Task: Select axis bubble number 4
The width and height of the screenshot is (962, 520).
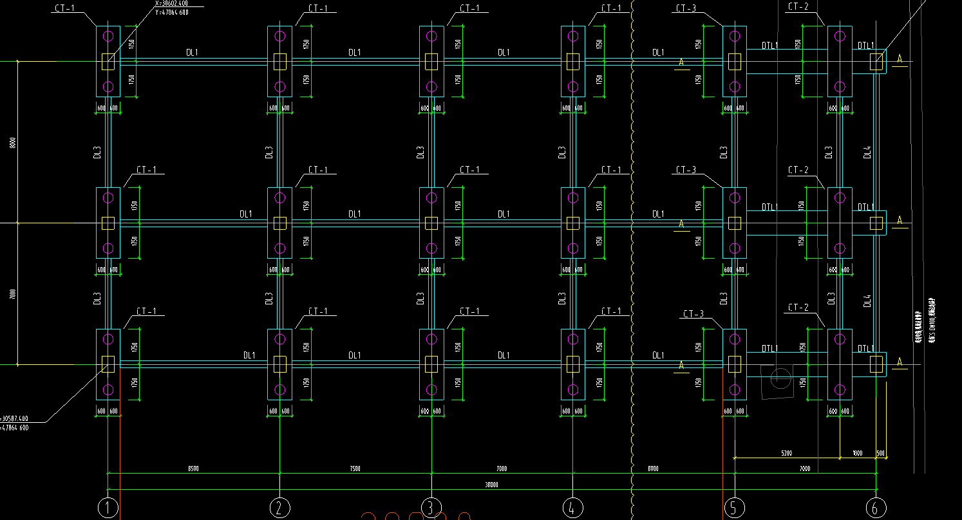Action: (x=572, y=508)
